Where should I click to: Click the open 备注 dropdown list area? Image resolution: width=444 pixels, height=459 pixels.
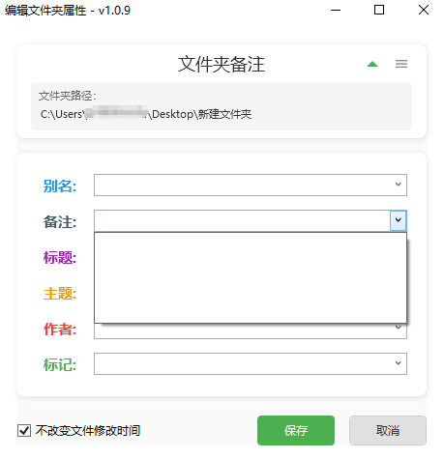pyautogui.click(x=251, y=277)
